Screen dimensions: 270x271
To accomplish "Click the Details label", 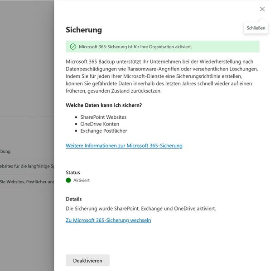I will 74,199.
